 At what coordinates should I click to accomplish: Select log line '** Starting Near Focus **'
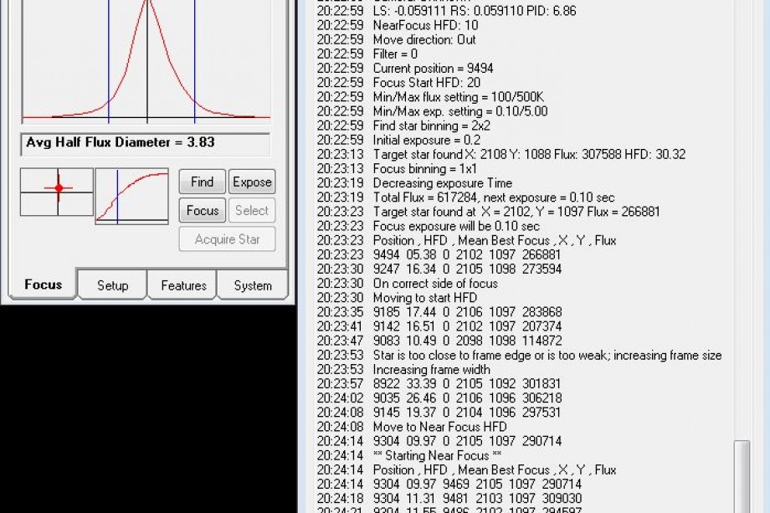(x=409, y=455)
